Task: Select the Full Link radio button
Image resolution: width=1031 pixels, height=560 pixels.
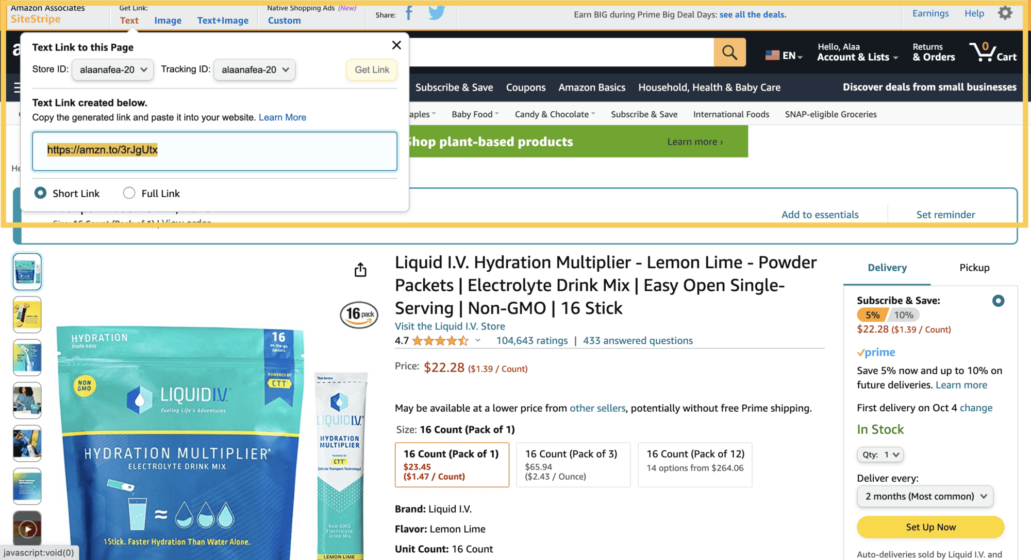Action: pos(129,193)
